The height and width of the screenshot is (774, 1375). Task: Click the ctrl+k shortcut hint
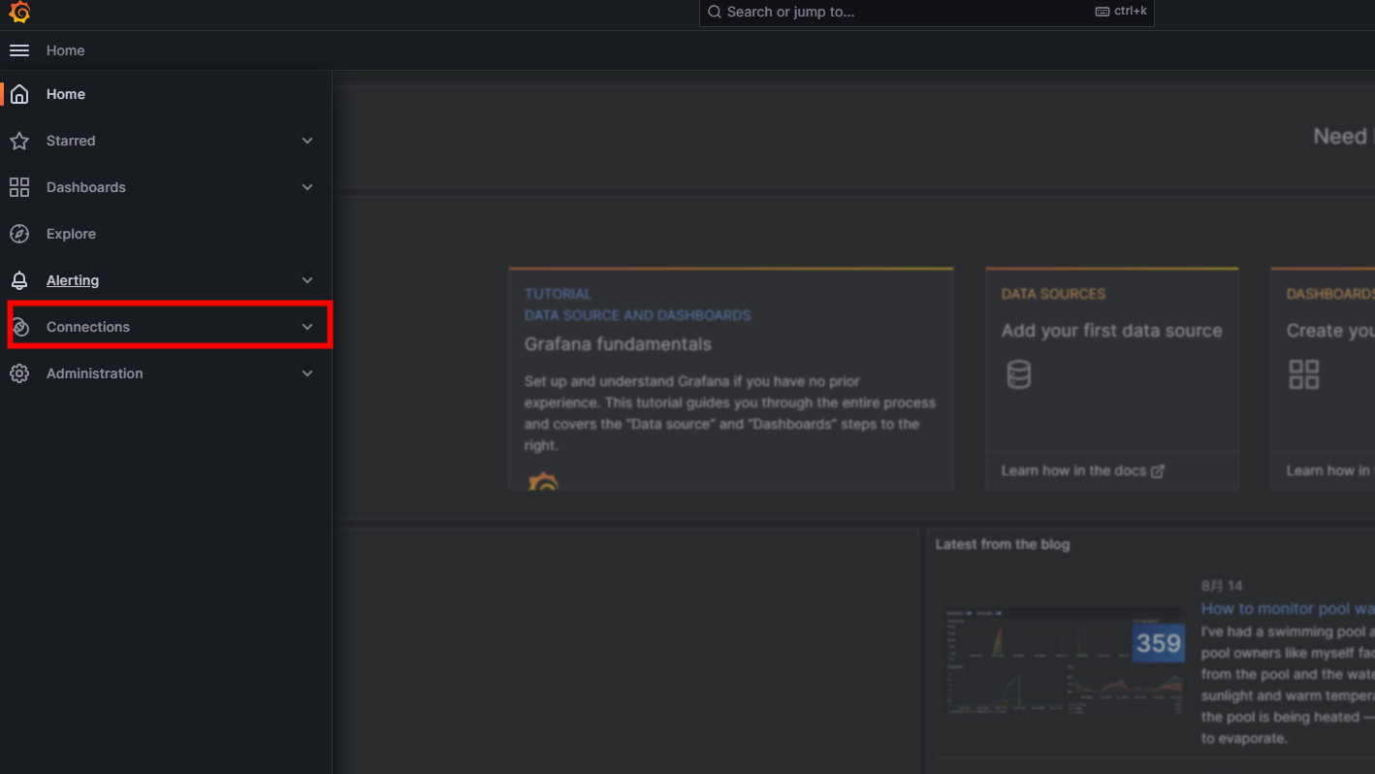(1121, 12)
